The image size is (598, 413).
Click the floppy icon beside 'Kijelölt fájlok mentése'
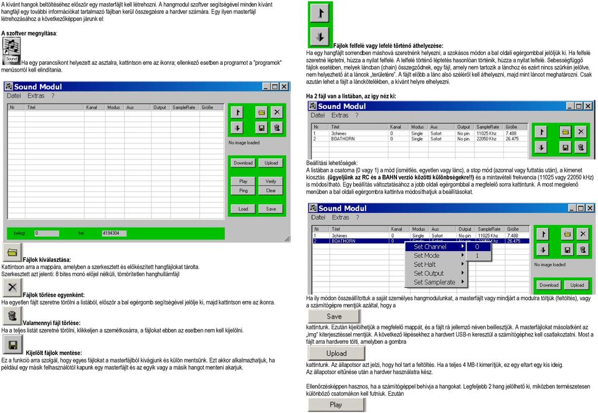pos(12,344)
